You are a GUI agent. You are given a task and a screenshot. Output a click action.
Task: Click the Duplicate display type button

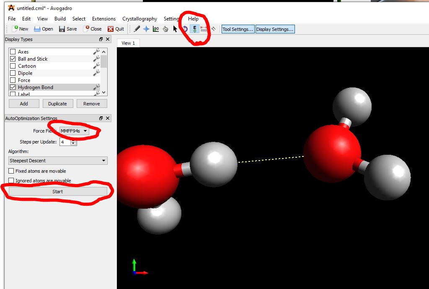(x=57, y=104)
